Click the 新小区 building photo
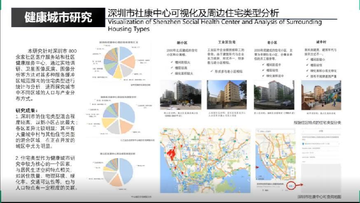This screenshot has height=203, width=360. 180,95
